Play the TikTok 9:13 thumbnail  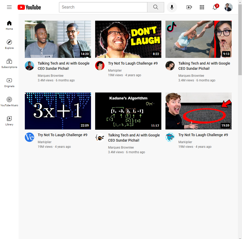(199, 39)
